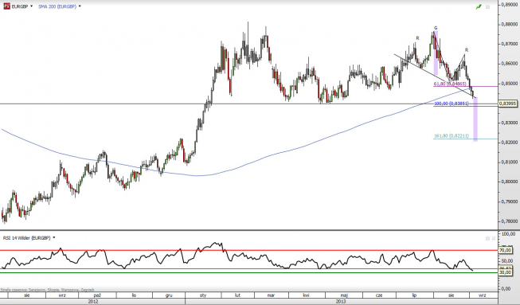520x305 pixels.
Task: Click the green chart-line icon at top right
Action: click(479, 6)
